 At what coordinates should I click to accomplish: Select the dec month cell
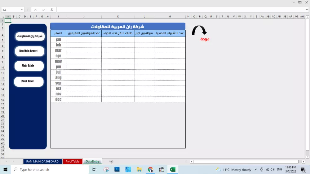[x=58, y=99]
